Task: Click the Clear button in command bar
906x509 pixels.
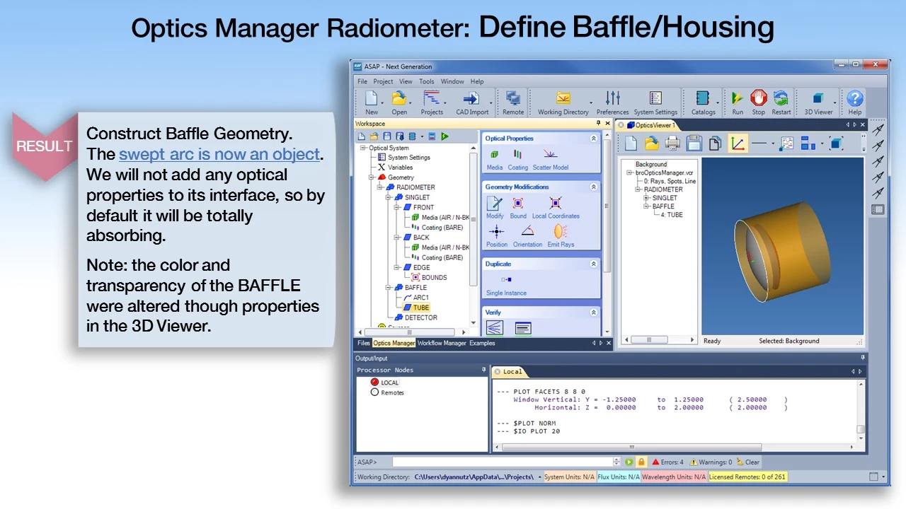Action: click(x=747, y=462)
